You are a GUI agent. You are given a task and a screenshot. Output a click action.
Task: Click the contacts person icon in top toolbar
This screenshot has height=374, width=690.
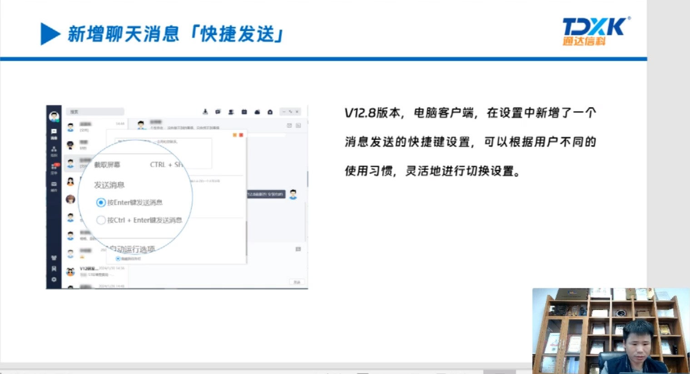[x=231, y=112]
